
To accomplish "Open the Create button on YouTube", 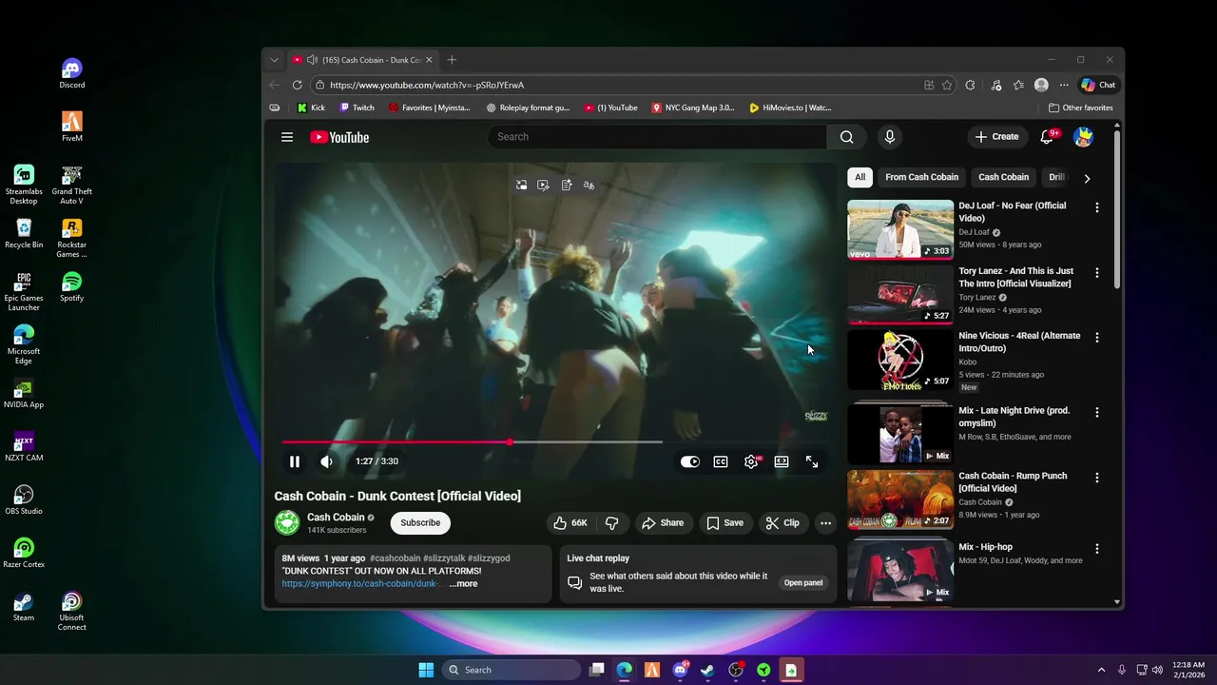I will pyautogui.click(x=996, y=137).
